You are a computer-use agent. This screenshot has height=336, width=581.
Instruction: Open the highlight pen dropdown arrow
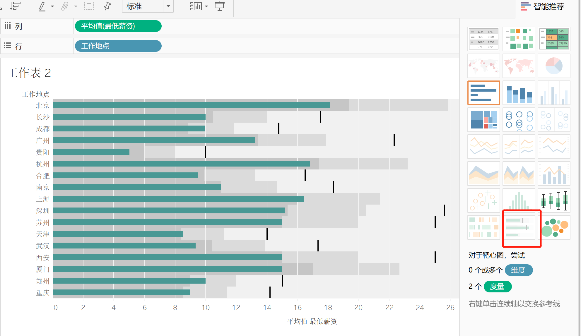52,6
